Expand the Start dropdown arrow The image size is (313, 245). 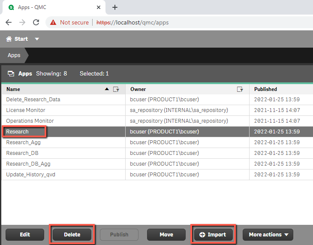pyautogui.click(x=37, y=39)
